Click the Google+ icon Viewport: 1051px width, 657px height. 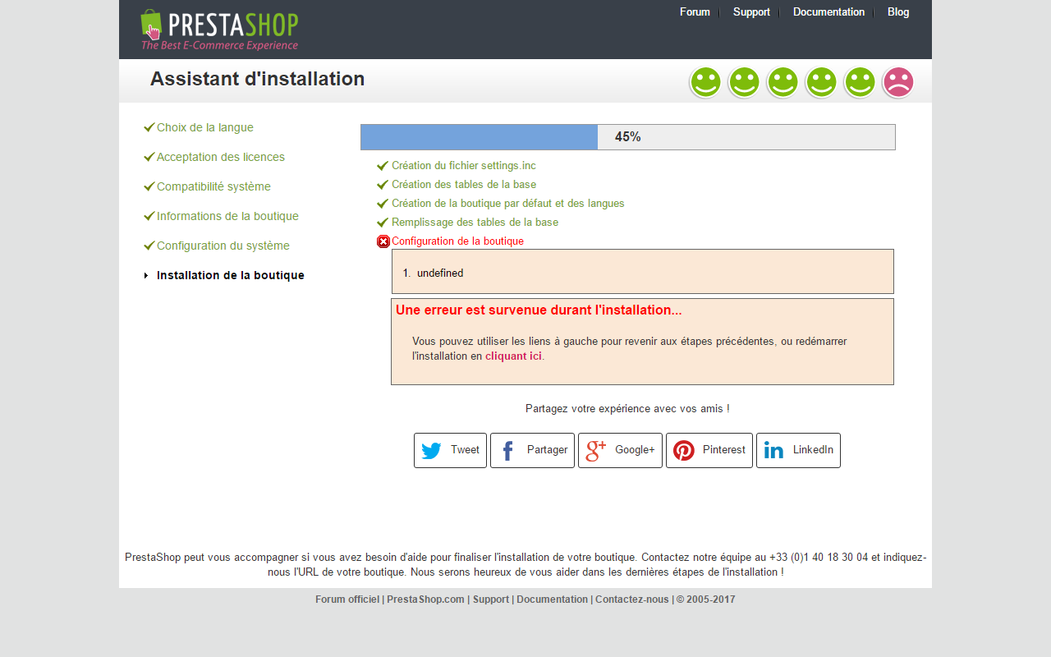[x=595, y=451]
